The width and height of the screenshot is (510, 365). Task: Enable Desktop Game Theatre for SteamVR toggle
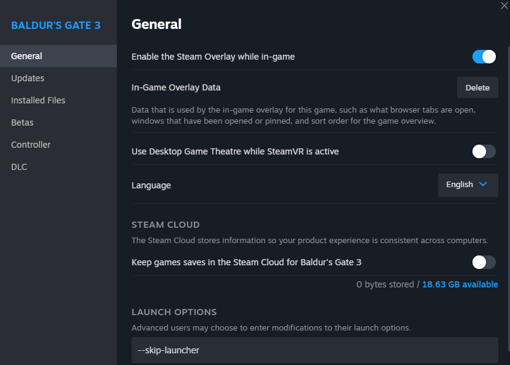[x=484, y=151]
